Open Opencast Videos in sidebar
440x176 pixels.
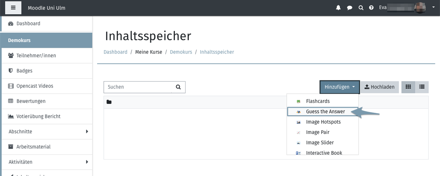(34, 86)
